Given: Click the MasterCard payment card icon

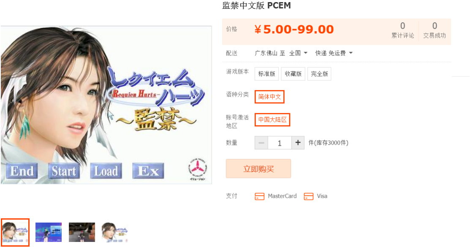Looking at the screenshot, I should 260,196.
